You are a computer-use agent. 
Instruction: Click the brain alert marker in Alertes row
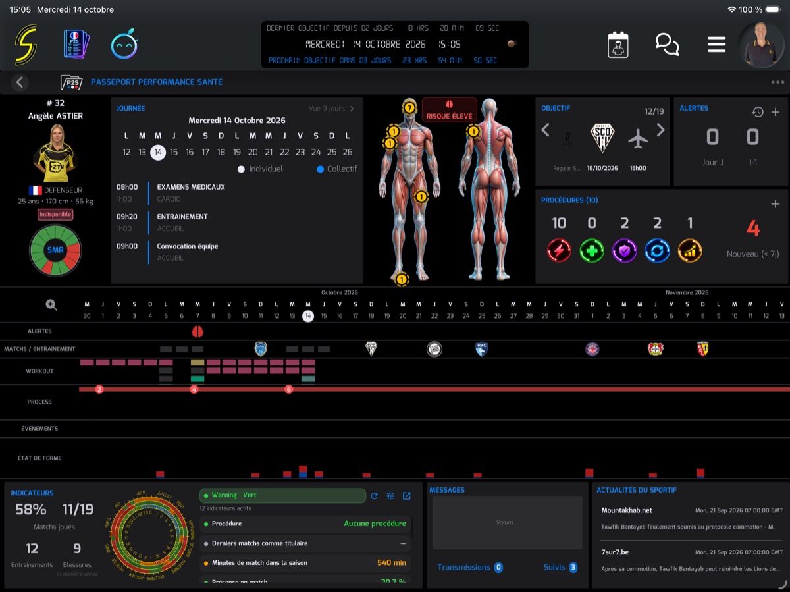[197, 331]
